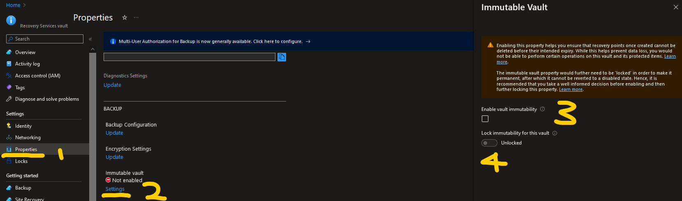Viewport: 682px width, 201px height.
Task: Click the Multi-User Authorization banner text
Action: coord(210,41)
